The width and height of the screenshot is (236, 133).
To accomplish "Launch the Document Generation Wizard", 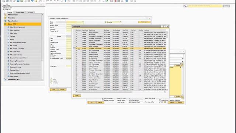I will coord(19,58).
